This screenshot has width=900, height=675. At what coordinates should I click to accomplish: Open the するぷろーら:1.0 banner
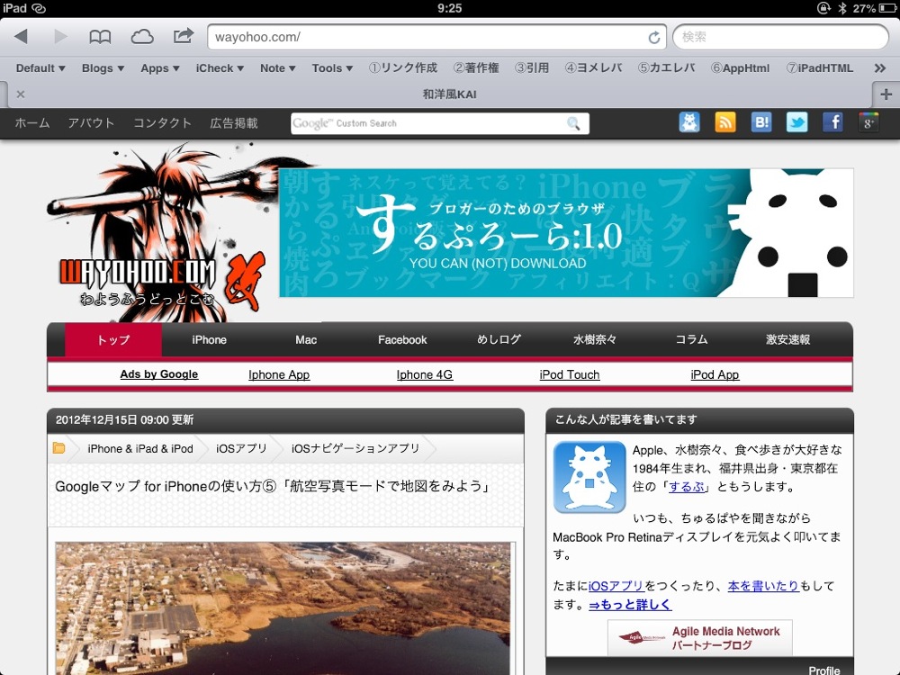point(566,232)
